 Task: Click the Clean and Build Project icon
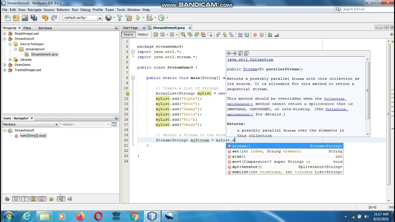tap(129, 18)
